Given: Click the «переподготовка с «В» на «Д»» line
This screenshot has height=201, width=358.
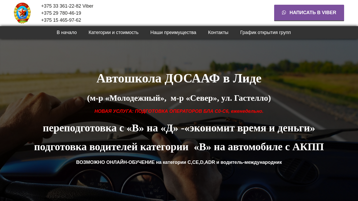Looking at the screenshot, I should 179,128.
